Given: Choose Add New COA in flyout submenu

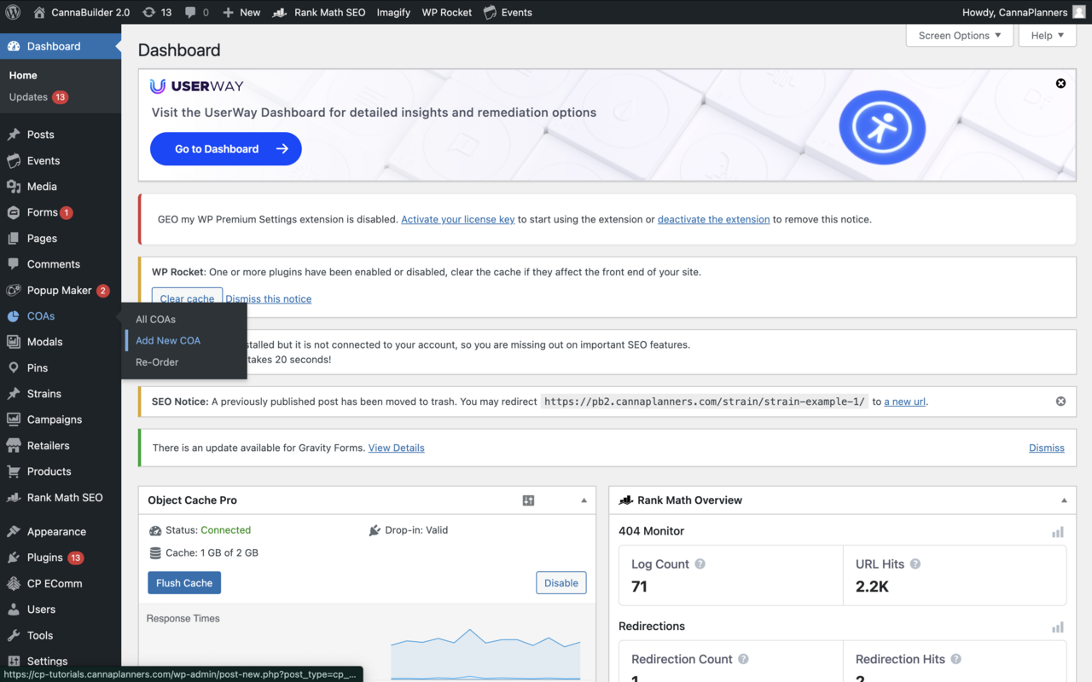Looking at the screenshot, I should tap(168, 340).
